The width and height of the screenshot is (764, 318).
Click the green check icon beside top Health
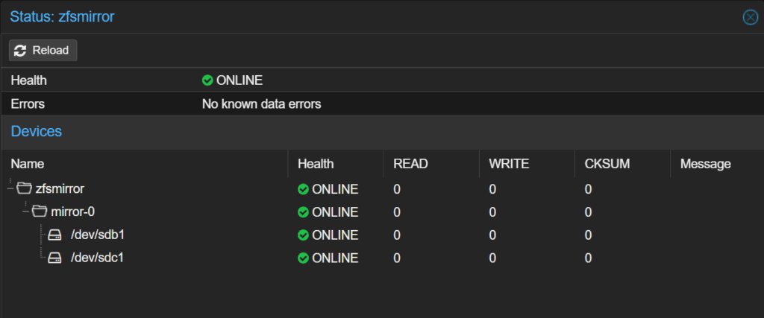(x=207, y=80)
